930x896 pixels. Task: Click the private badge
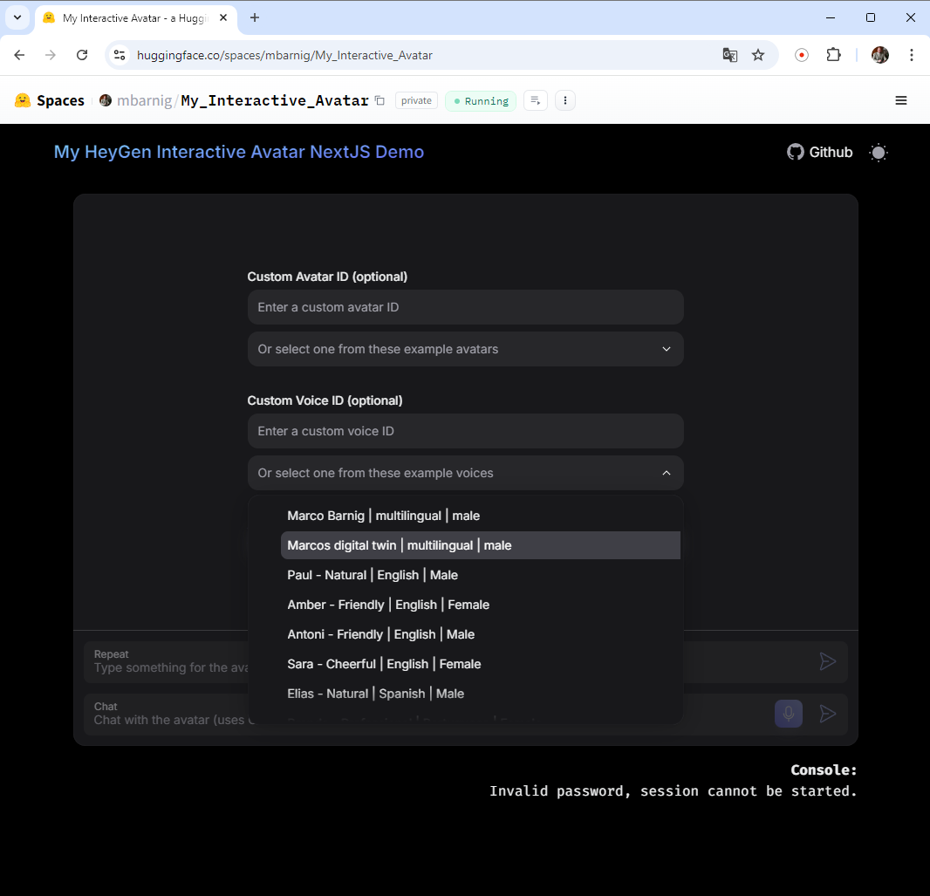pyautogui.click(x=416, y=100)
